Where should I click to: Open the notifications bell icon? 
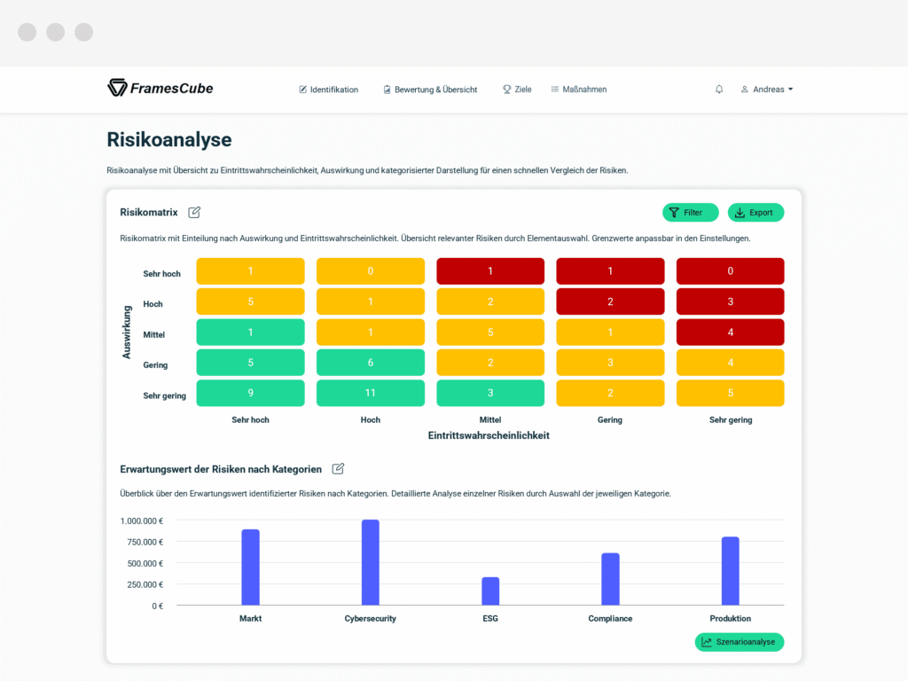pyautogui.click(x=718, y=90)
